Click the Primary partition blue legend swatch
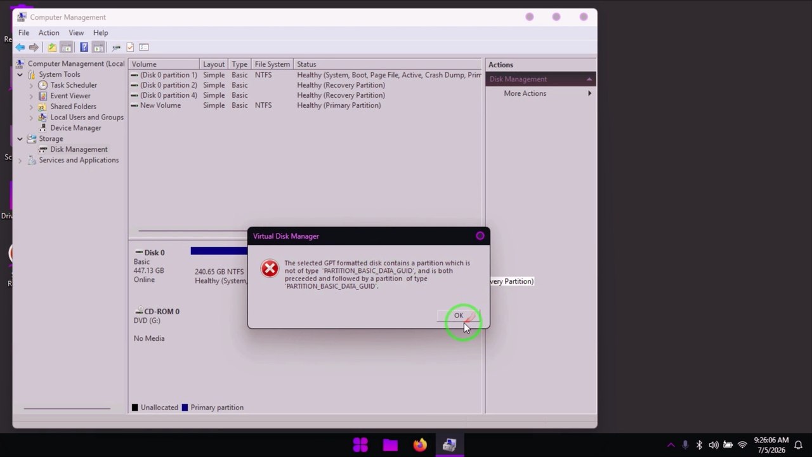 (x=185, y=407)
